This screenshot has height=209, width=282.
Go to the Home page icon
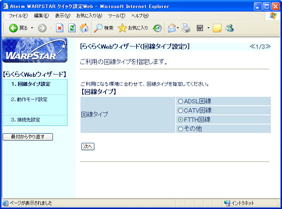(84, 28)
